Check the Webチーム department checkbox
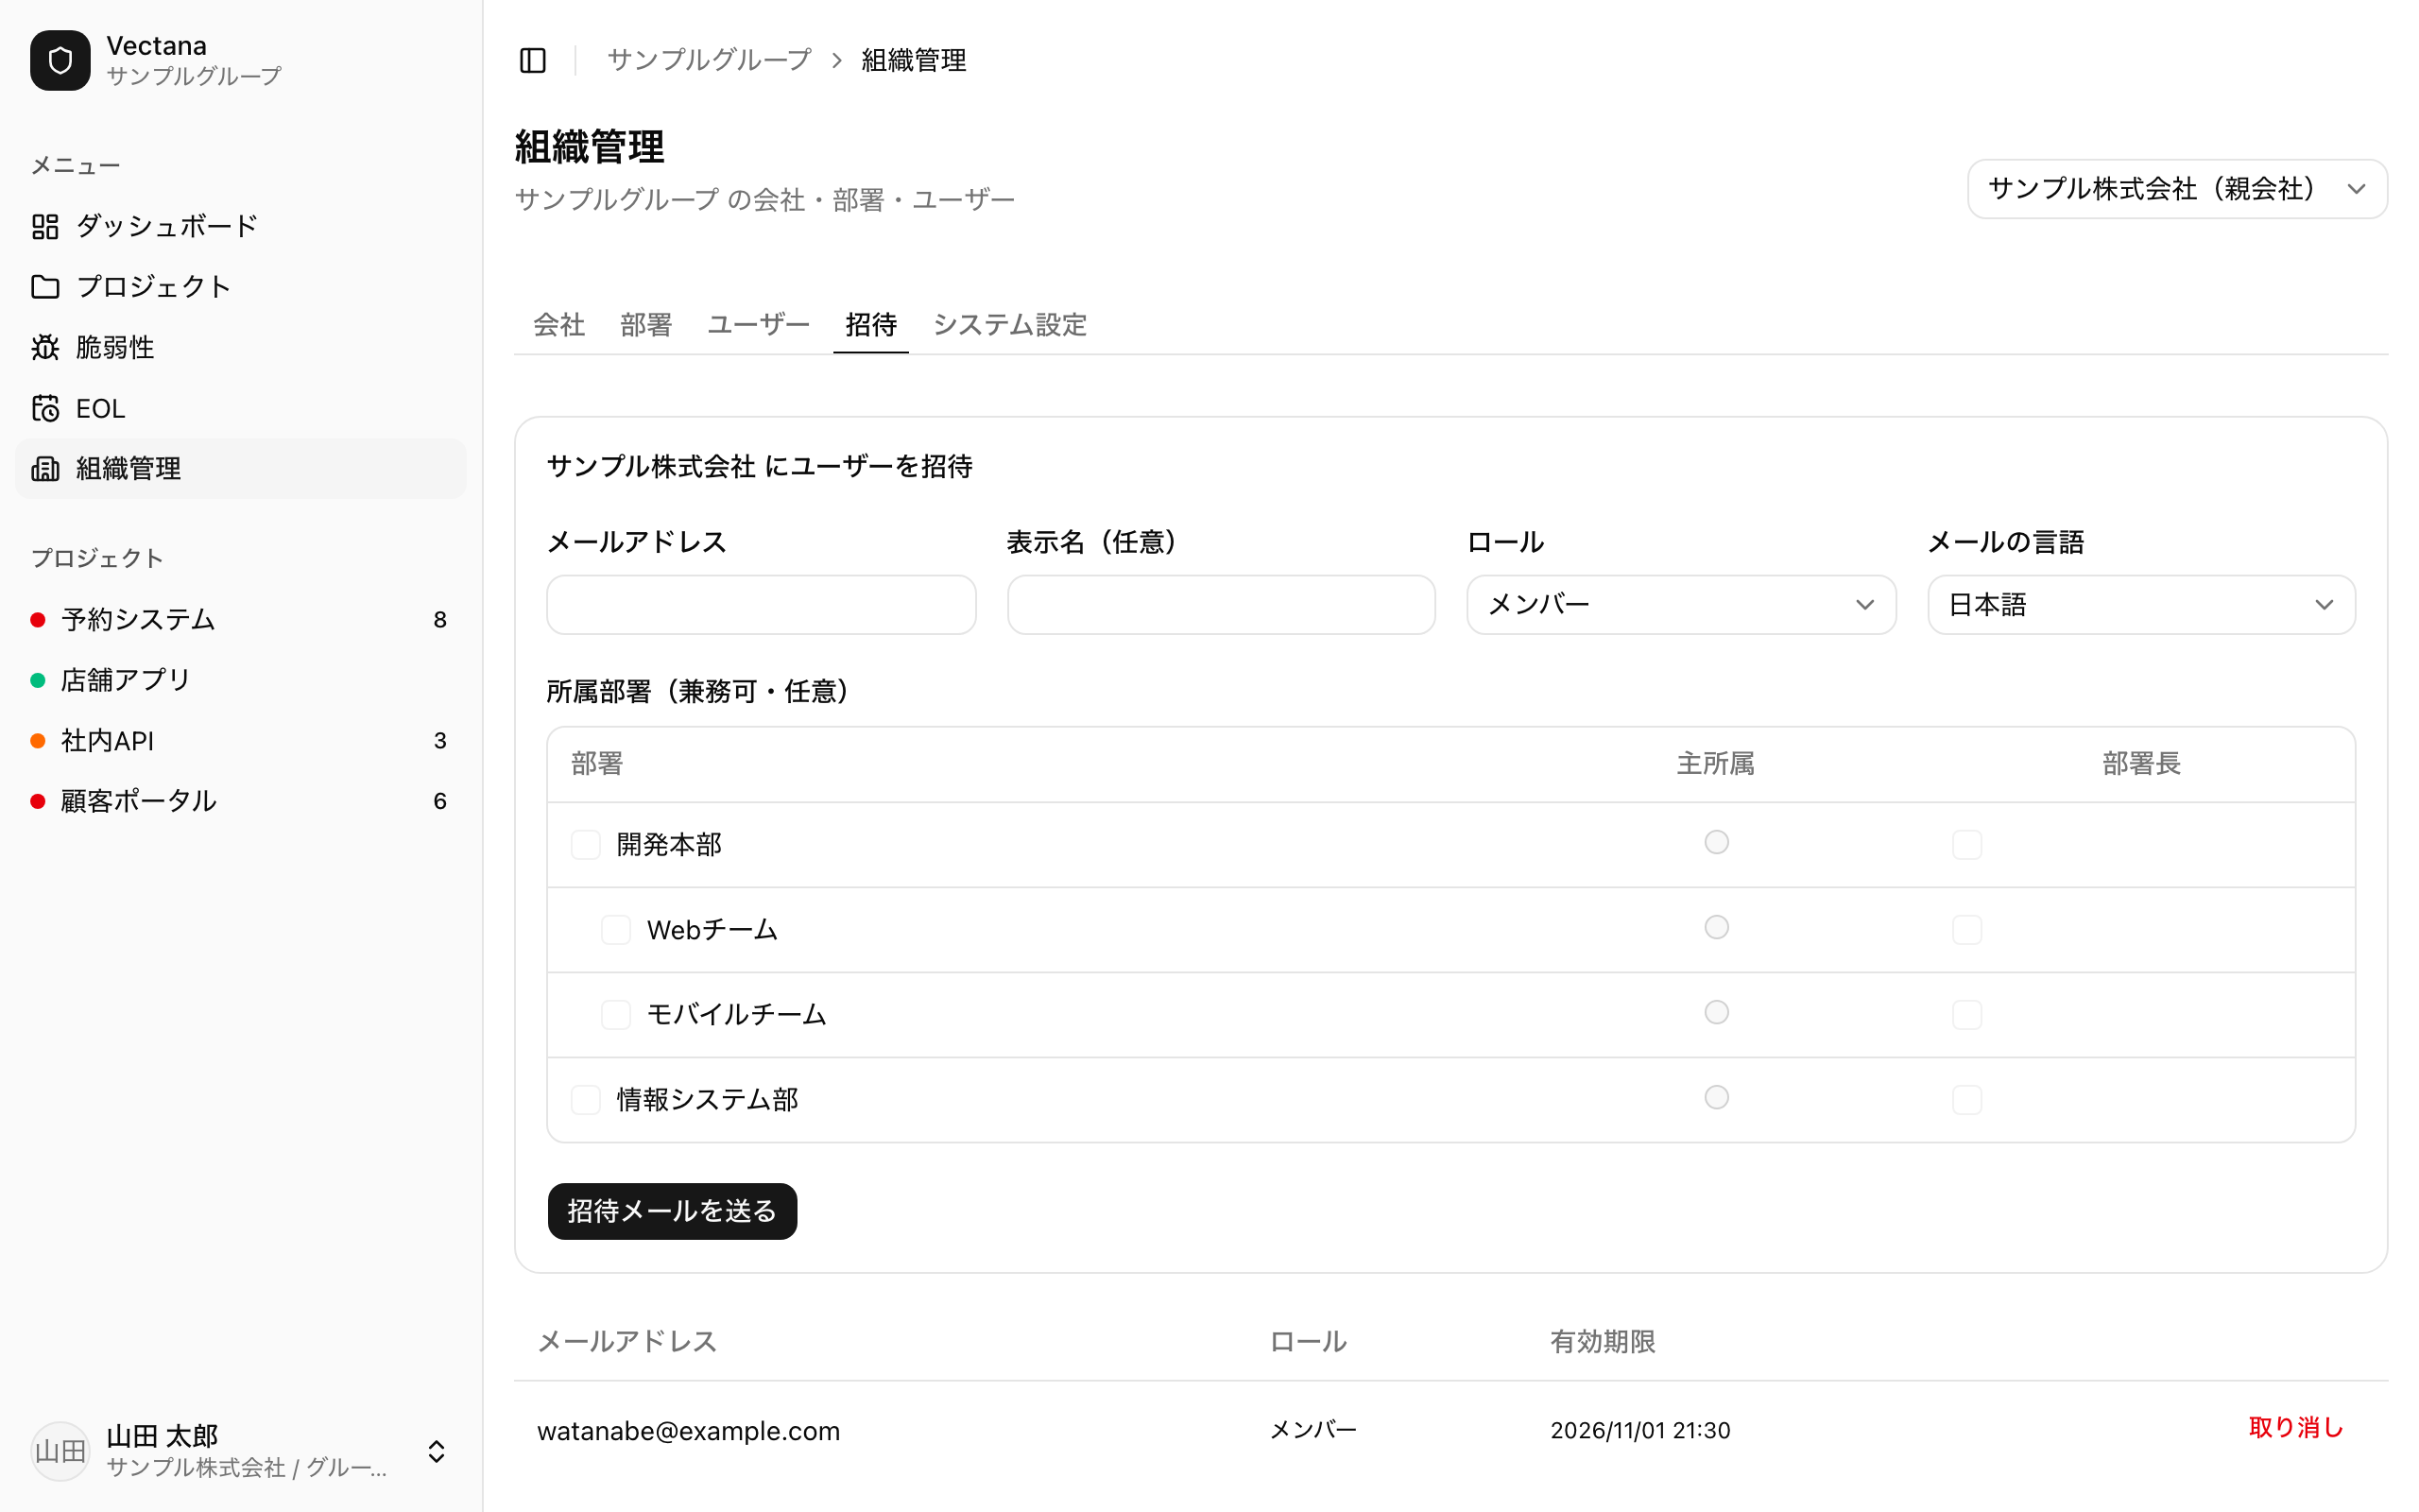This screenshot has width=2419, height=1512. point(616,930)
